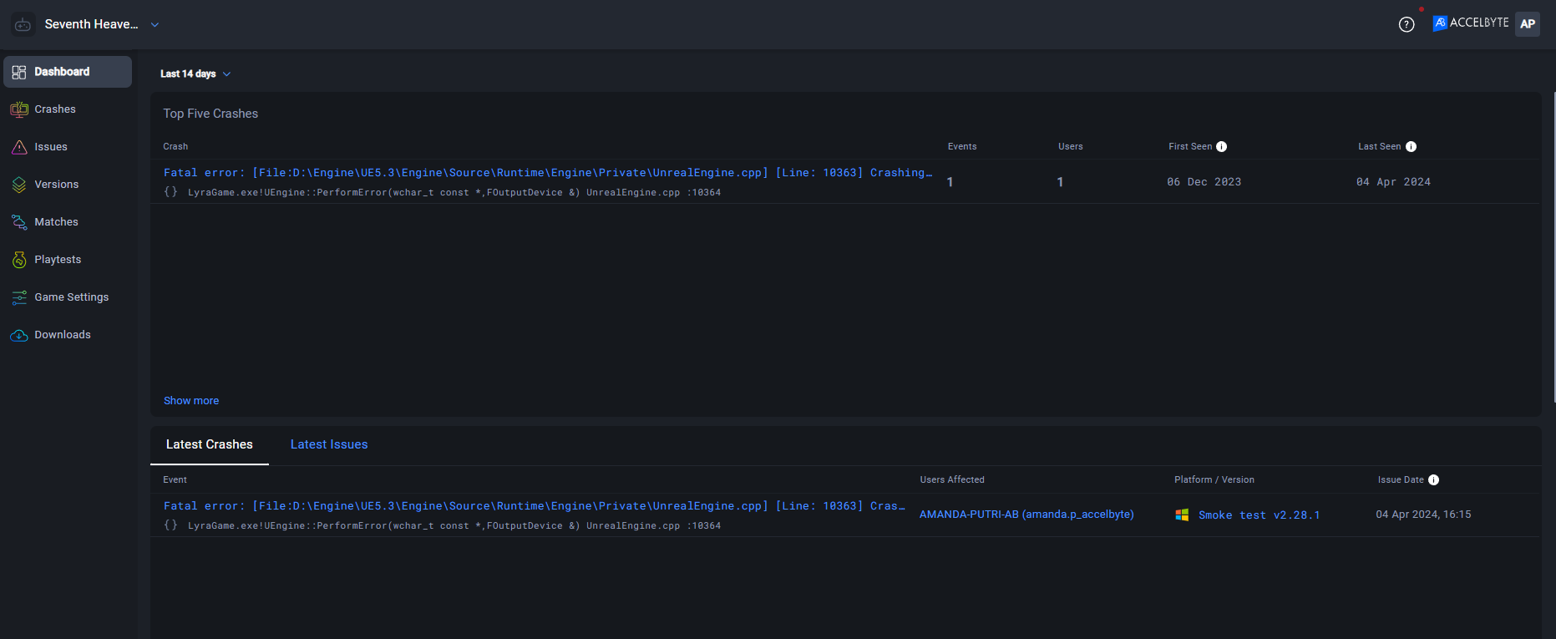Click the Playtests label in sidebar
This screenshot has width=1556, height=639.
coord(58,260)
